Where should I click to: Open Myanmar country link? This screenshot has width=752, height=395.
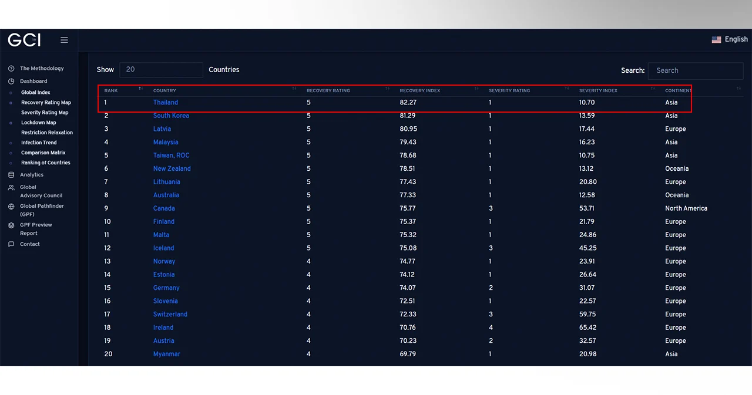click(x=167, y=354)
